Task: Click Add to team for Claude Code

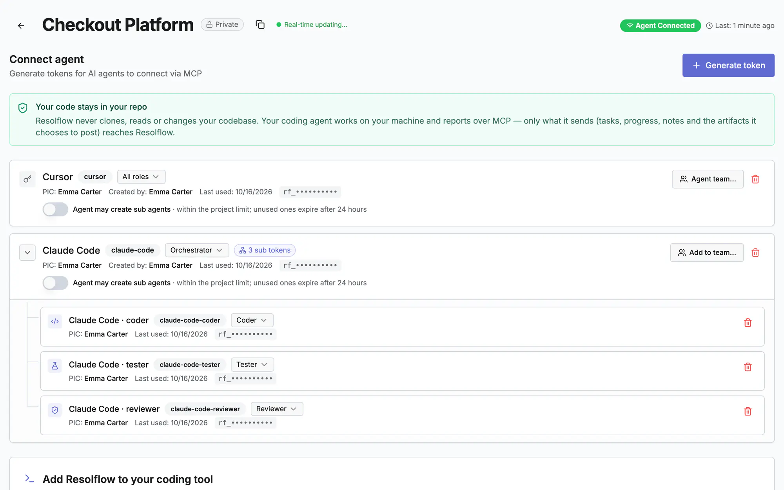Action: (707, 252)
